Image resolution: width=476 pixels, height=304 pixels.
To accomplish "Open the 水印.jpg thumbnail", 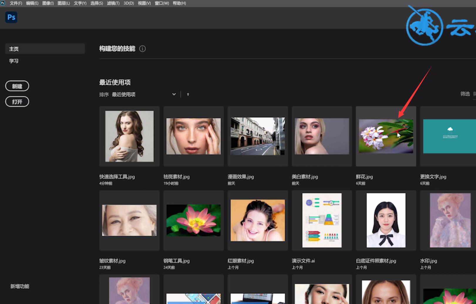I will 448,220.
